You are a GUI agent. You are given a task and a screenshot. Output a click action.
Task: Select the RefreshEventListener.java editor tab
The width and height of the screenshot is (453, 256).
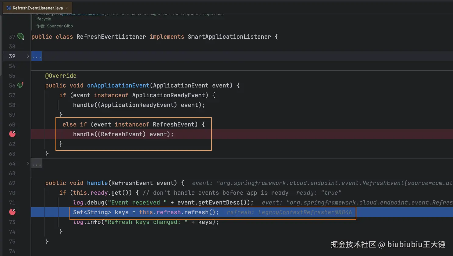pyautogui.click(x=37, y=8)
